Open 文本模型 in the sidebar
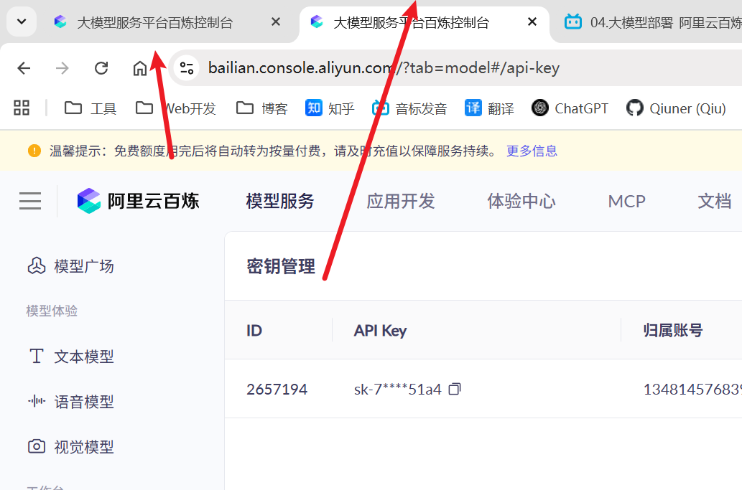 coord(71,357)
